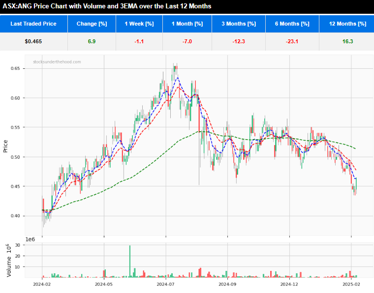Click the '1 Week [%]' column header
The image size is (374, 293).
point(139,24)
